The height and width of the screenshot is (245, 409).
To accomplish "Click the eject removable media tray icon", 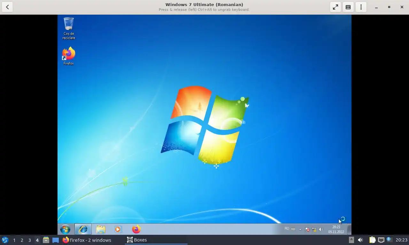I will pos(351,240).
